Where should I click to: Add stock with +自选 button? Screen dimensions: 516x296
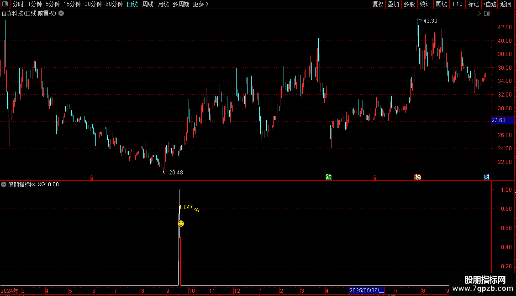(x=490, y=4)
